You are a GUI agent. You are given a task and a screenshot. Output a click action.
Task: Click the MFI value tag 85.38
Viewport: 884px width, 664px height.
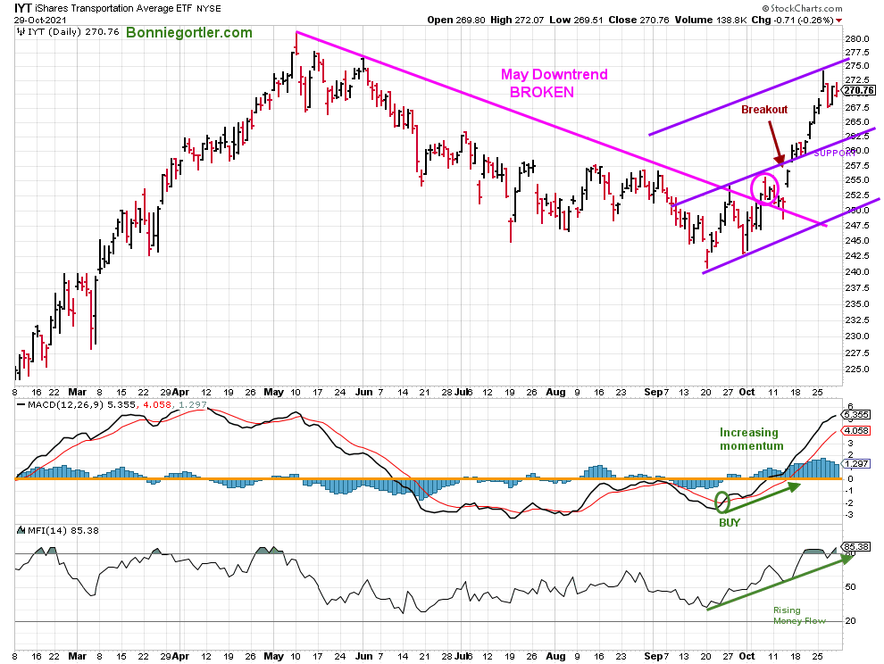coord(855,546)
